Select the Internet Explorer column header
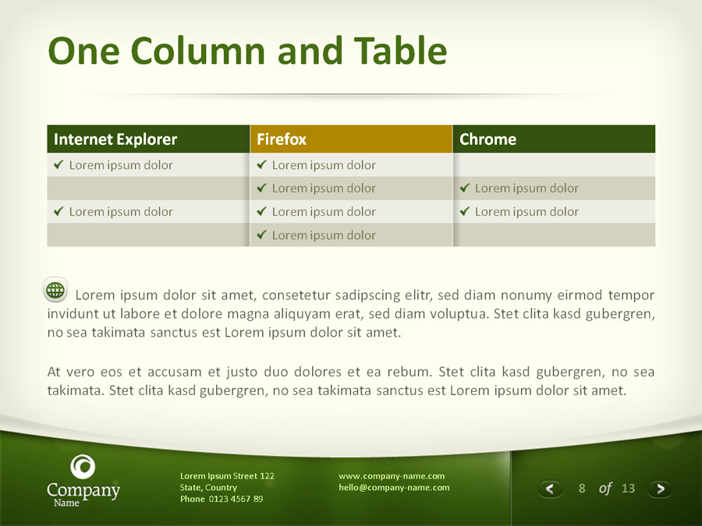The height and width of the screenshot is (526, 702). [148, 139]
